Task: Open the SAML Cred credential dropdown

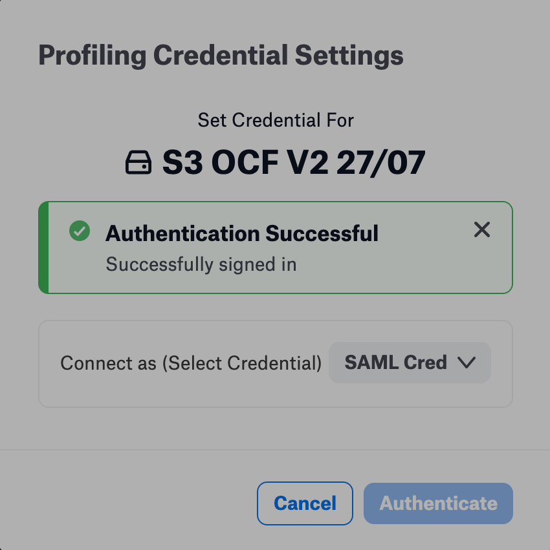Action: 410,363
